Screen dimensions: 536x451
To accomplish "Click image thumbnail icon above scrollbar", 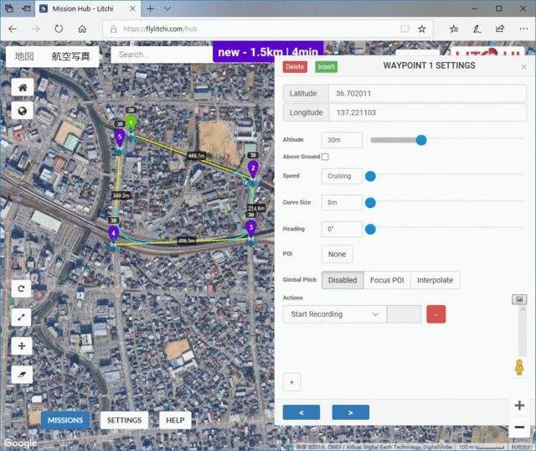I will click(519, 299).
